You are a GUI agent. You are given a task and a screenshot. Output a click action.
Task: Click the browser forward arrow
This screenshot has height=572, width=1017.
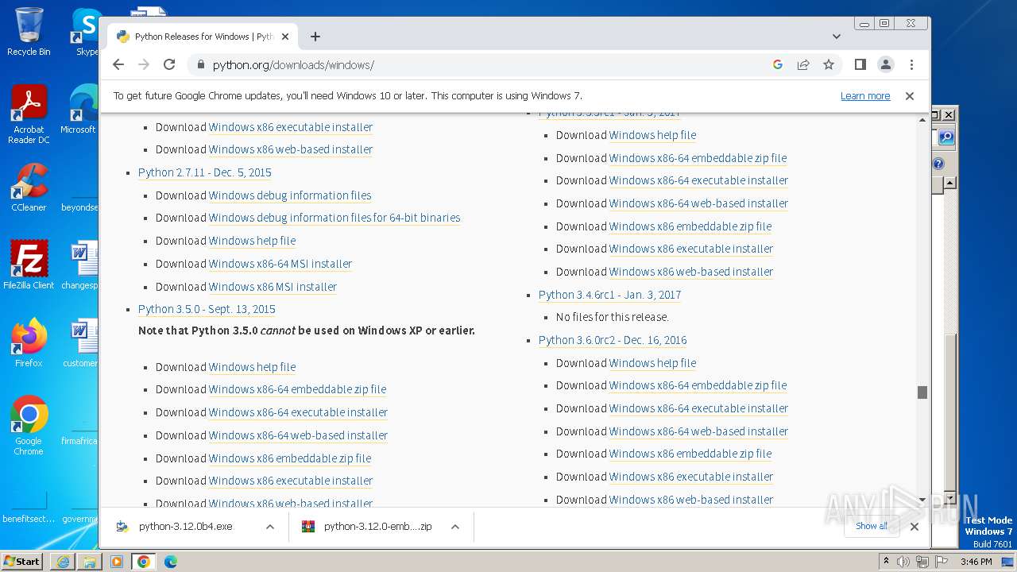pyautogui.click(x=144, y=64)
